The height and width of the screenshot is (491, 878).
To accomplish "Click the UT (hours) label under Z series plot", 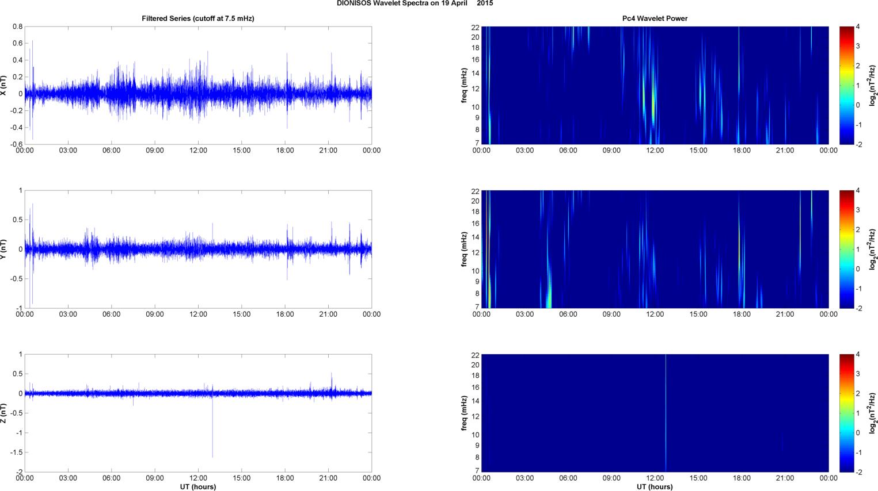I will point(198,487).
